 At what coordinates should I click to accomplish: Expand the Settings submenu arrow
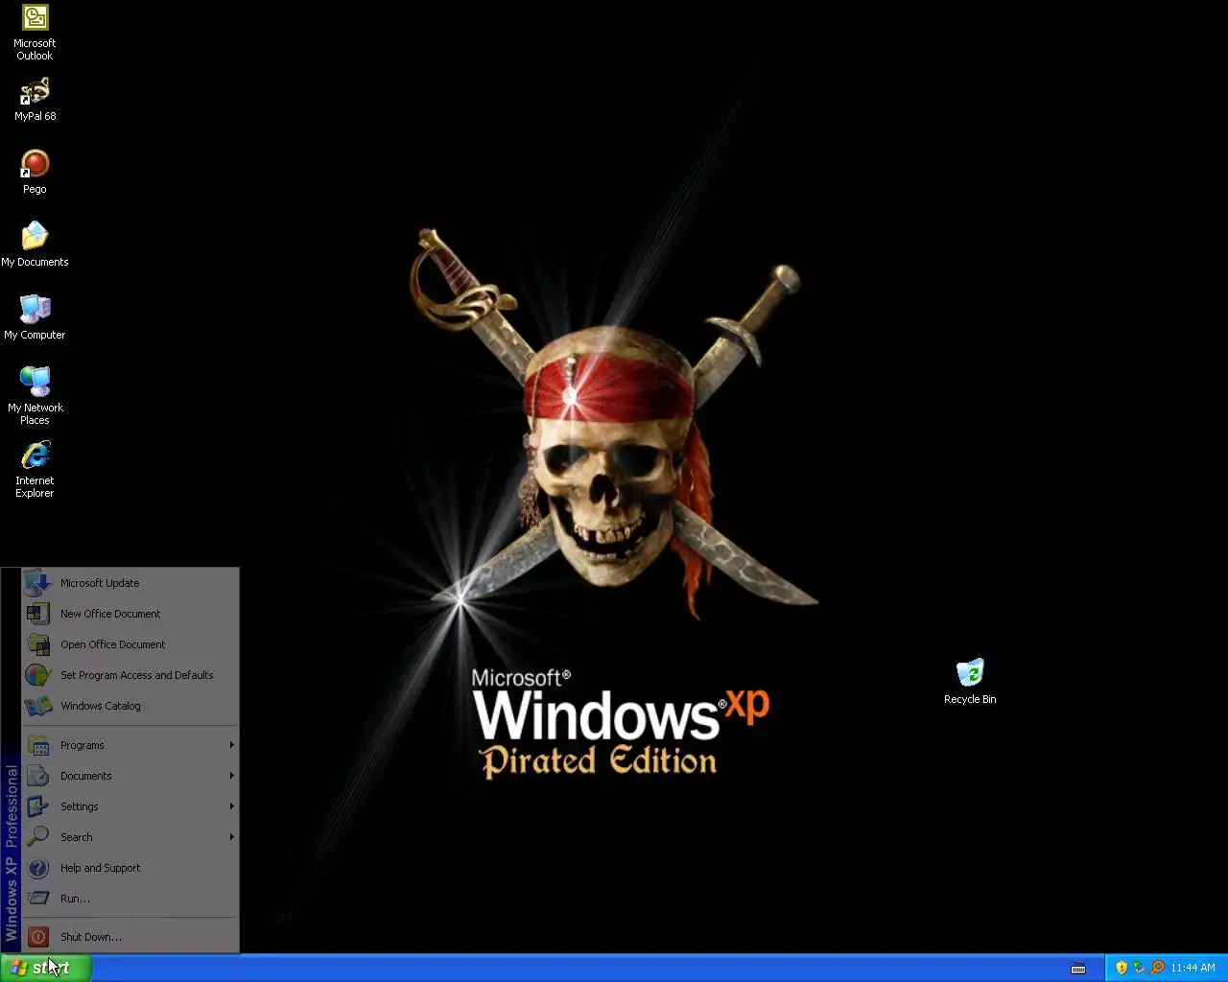(x=231, y=807)
